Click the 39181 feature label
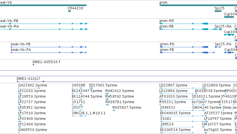The width and height of the screenshot is (237, 134). pyautogui.click(x=165, y=119)
